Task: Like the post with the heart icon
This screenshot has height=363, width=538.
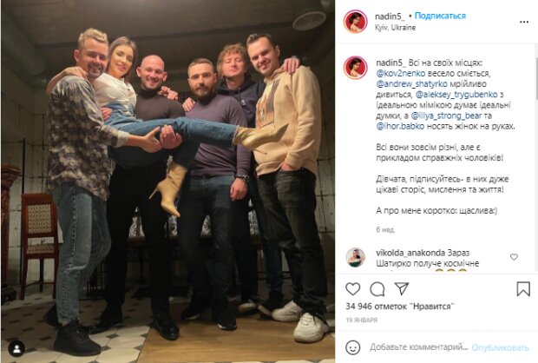Action: click(352, 289)
